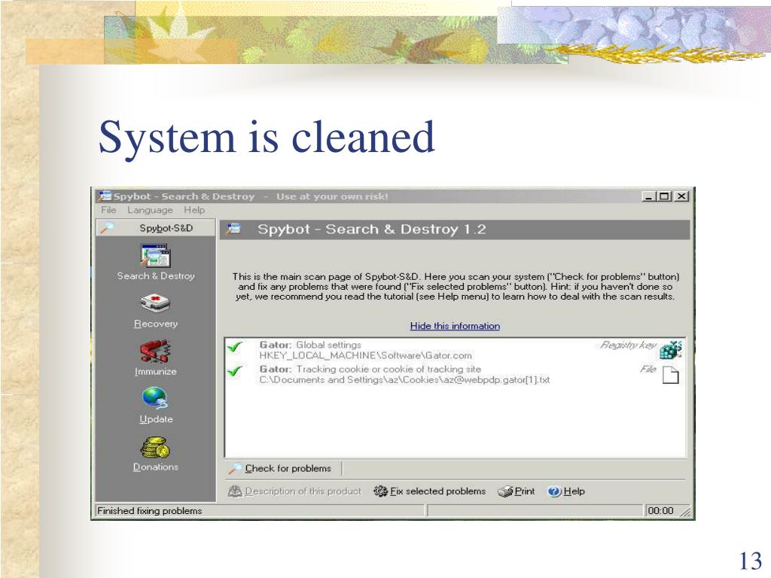The height and width of the screenshot is (578, 771).
Task: Click 'Finished fixing problems' status text
Action: point(150,511)
